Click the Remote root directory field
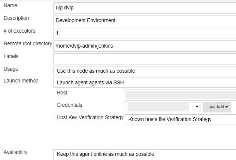The width and height of the screenshot is (236, 160). (145, 46)
